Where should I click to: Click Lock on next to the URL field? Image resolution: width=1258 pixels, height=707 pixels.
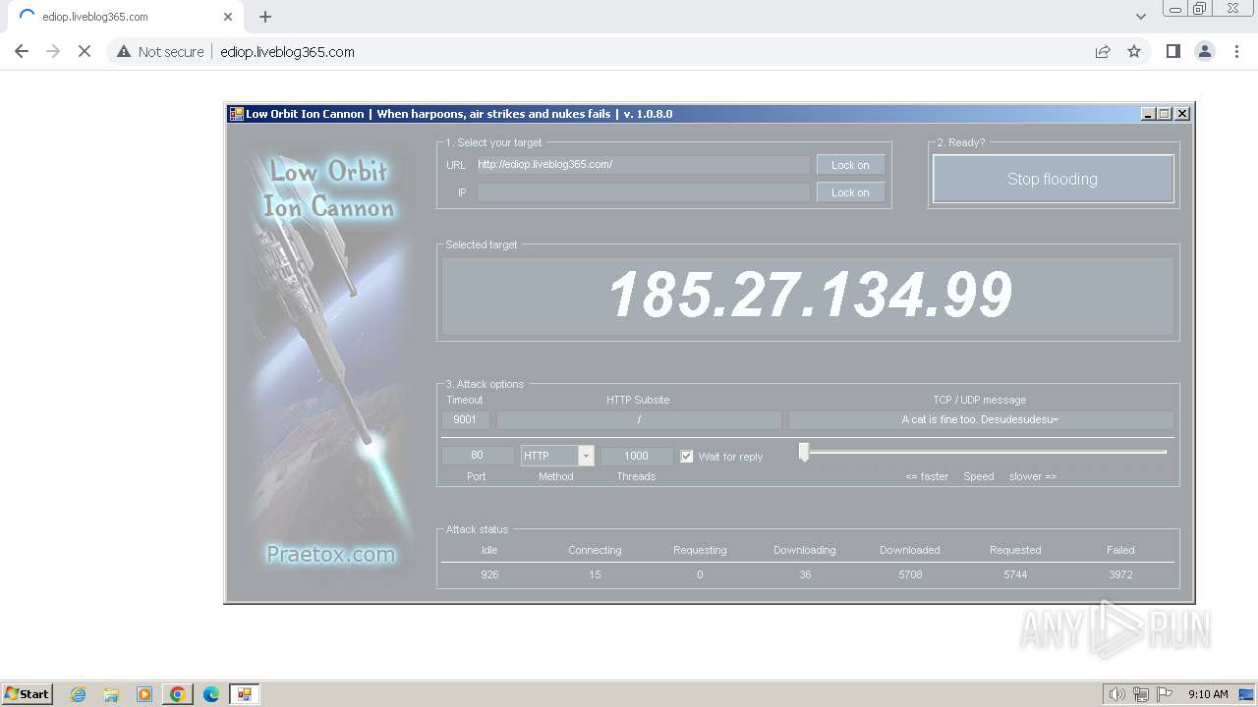pos(850,165)
